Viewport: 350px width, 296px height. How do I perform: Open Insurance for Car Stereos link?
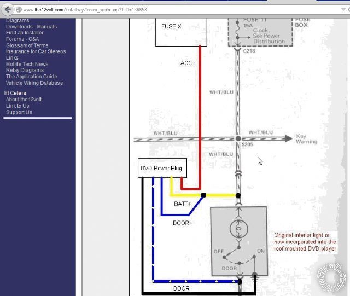point(36,51)
